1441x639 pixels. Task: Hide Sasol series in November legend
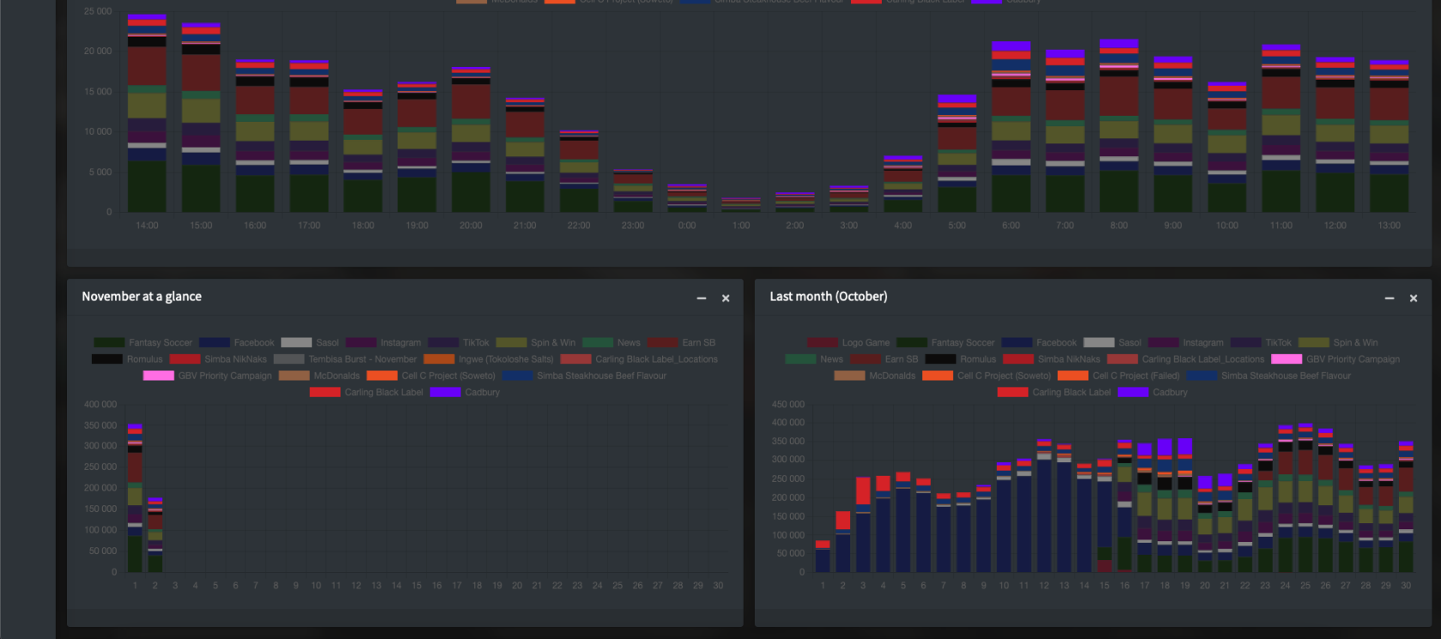[310, 342]
